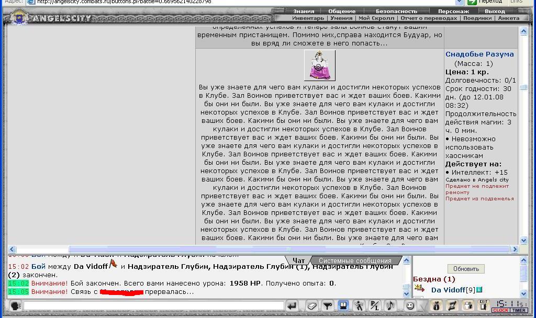Click the horizontal scrollbar thumb
Viewport: 536px width, 318px height.
point(289,249)
